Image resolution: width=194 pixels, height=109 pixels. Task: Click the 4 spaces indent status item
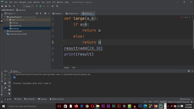point(163,102)
